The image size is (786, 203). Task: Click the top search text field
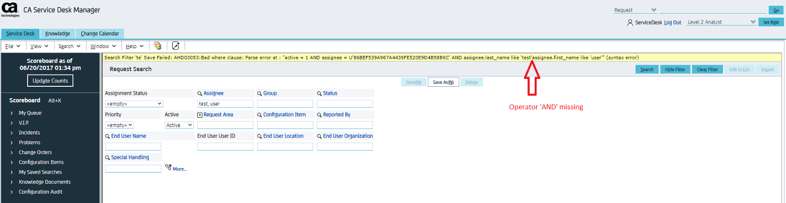pos(713,10)
